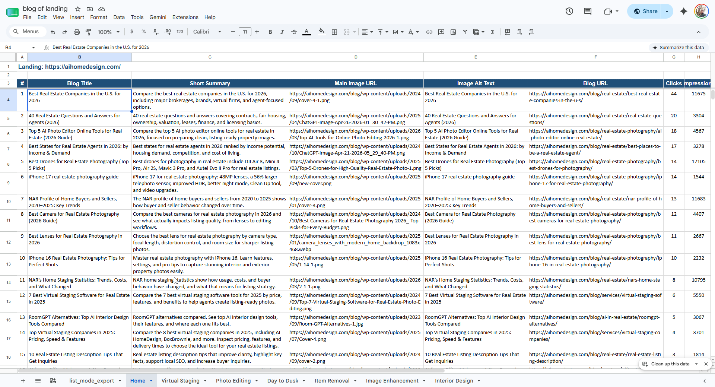Click the Meet camera icon
Viewport: 715px width, 387px height.
608,11
